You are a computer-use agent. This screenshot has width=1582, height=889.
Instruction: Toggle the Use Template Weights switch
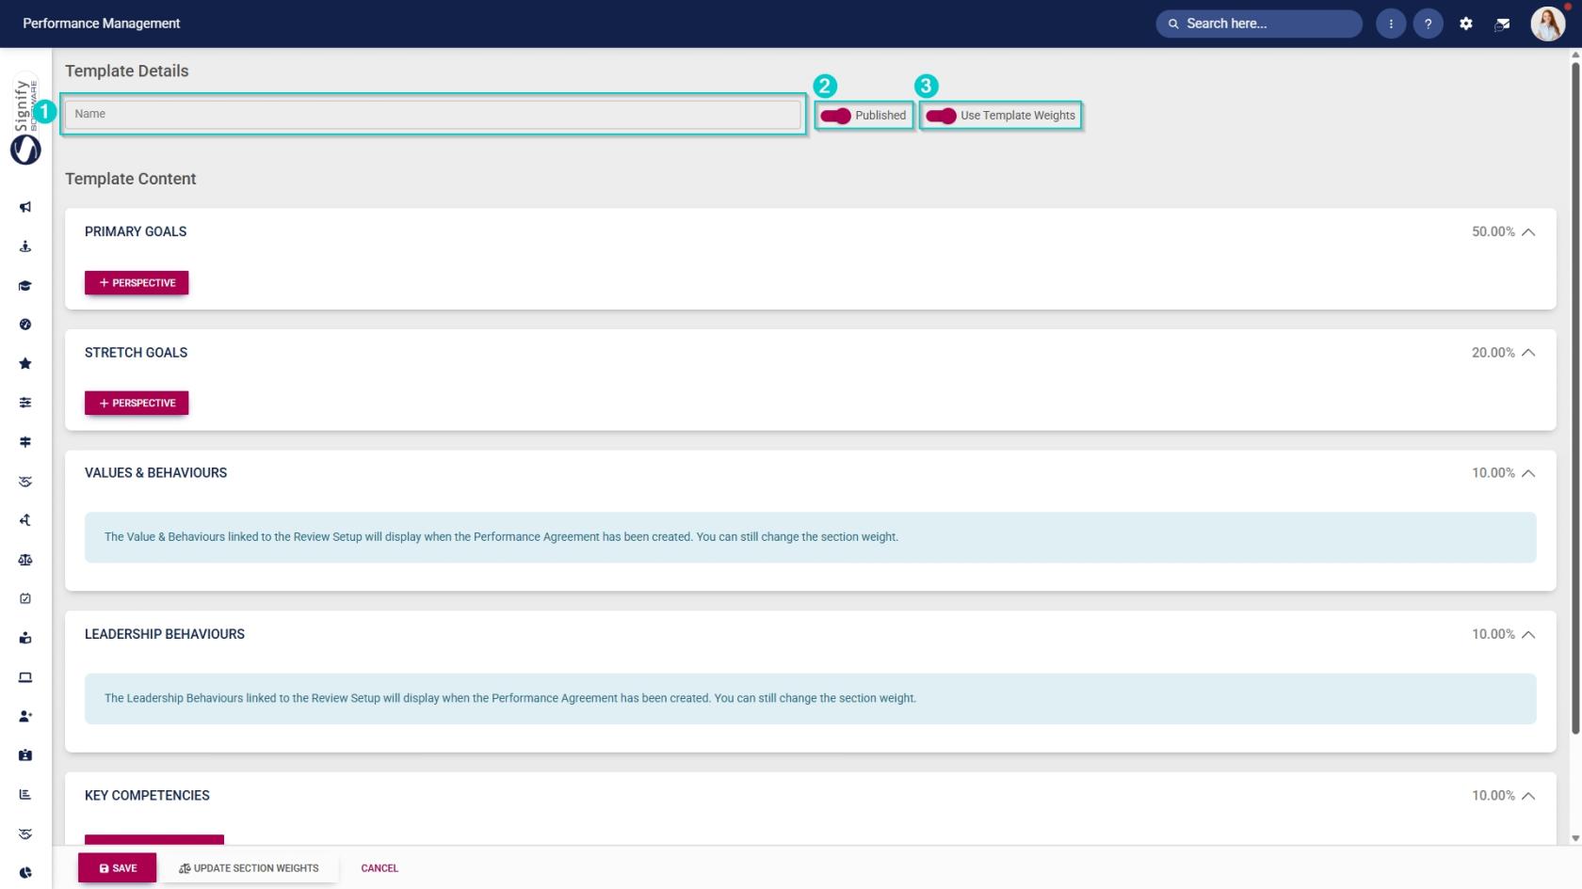pyautogui.click(x=941, y=116)
